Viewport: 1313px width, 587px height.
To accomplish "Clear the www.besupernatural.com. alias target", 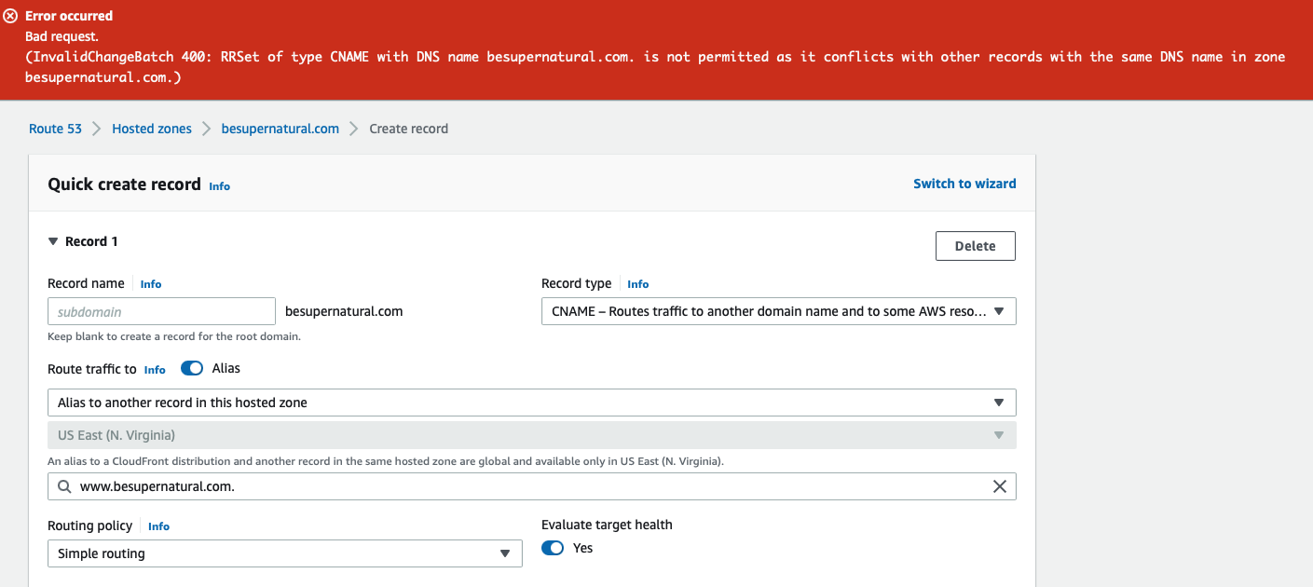I will pyautogui.click(x=1000, y=486).
